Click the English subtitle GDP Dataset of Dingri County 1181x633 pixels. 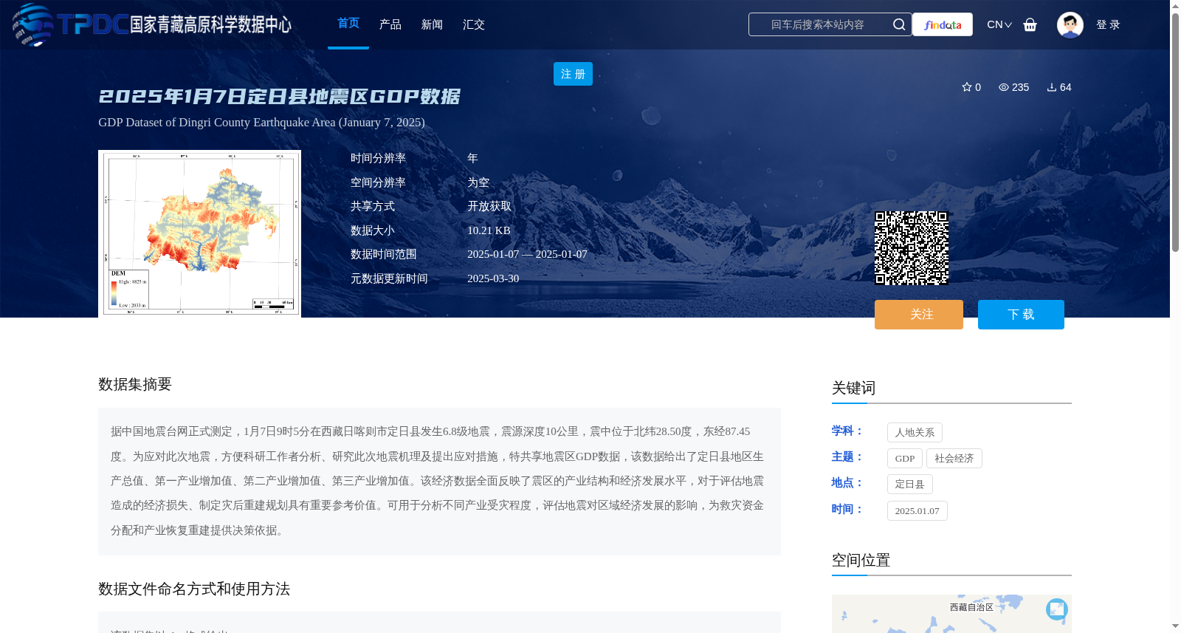tap(261, 123)
